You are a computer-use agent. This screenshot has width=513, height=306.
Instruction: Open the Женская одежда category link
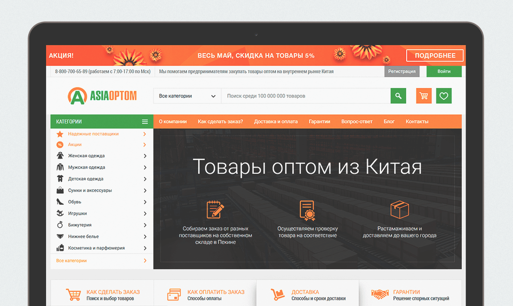[x=87, y=156]
